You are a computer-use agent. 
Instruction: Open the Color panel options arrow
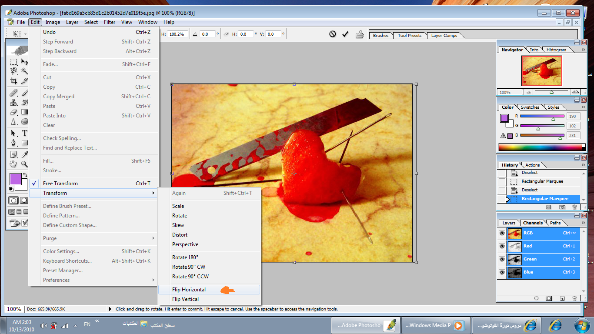(x=583, y=107)
